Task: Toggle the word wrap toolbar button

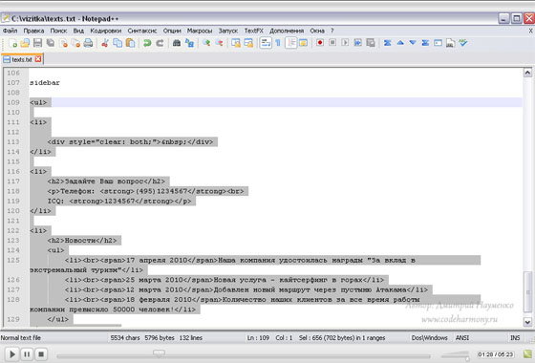Action: pyautogui.click(x=266, y=43)
